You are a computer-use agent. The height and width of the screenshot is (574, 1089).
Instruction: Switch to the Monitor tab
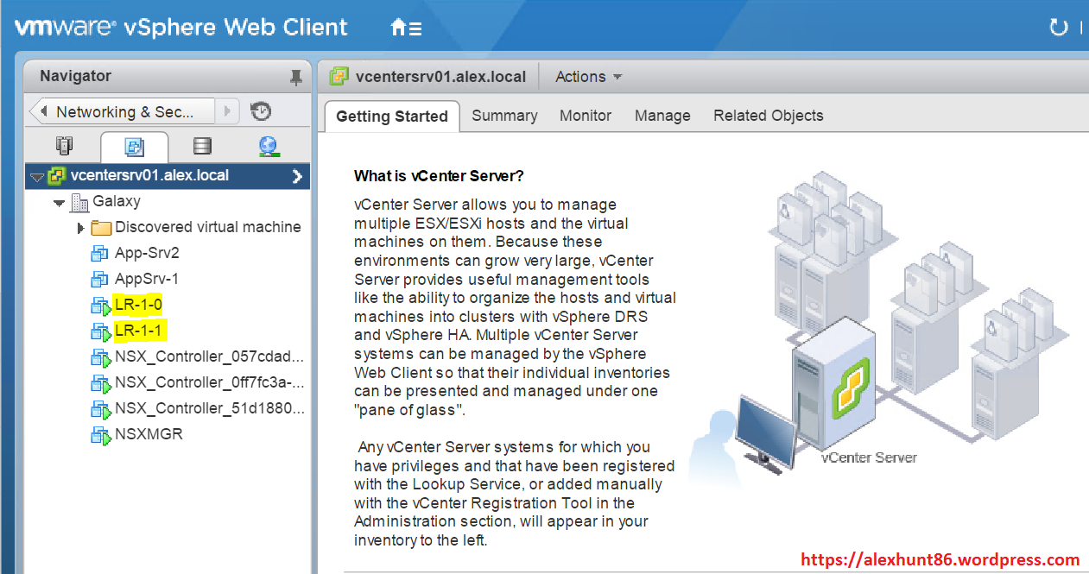586,116
